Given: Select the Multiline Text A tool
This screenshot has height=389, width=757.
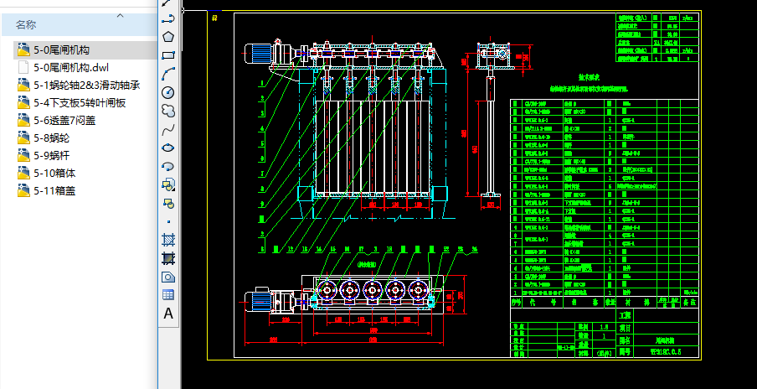Looking at the screenshot, I should click(x=168, y=314).
